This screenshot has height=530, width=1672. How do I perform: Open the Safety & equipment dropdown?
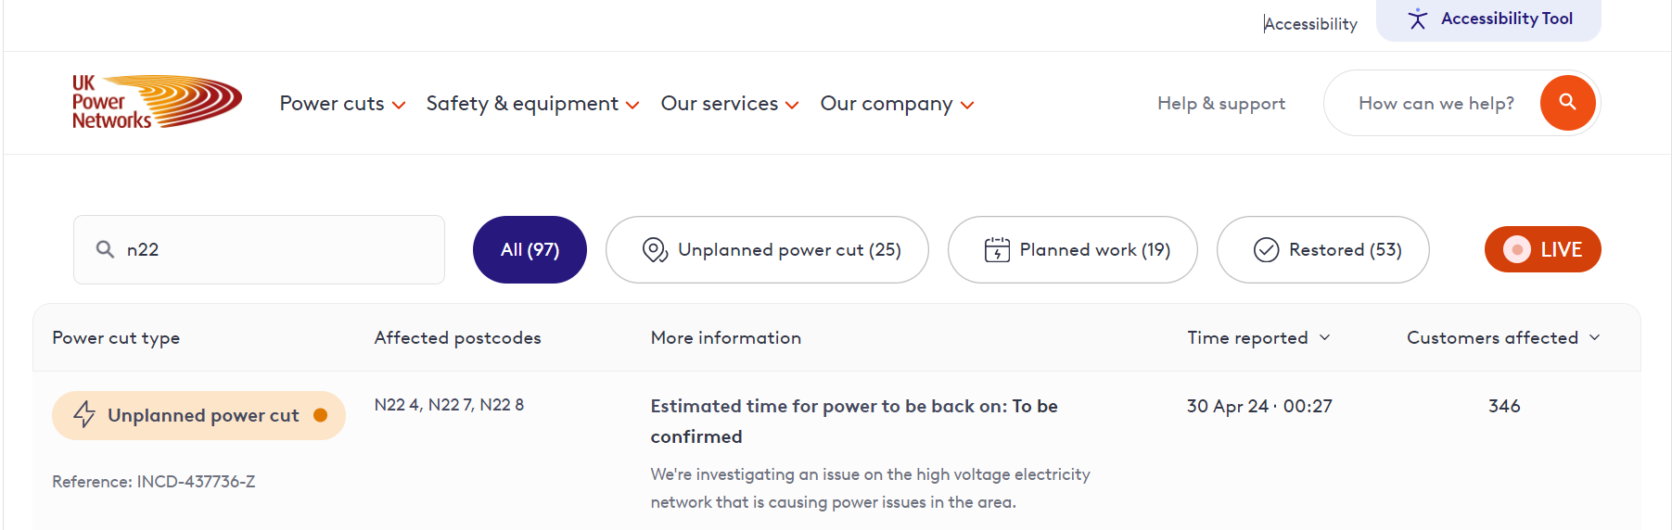532,104
